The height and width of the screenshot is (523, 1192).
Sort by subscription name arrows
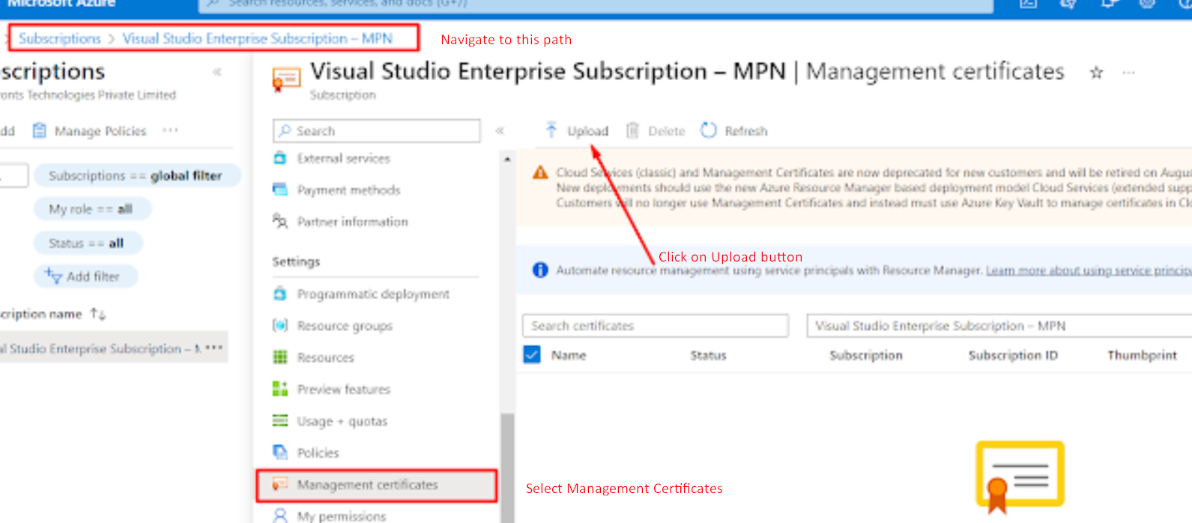click(98, 314)
